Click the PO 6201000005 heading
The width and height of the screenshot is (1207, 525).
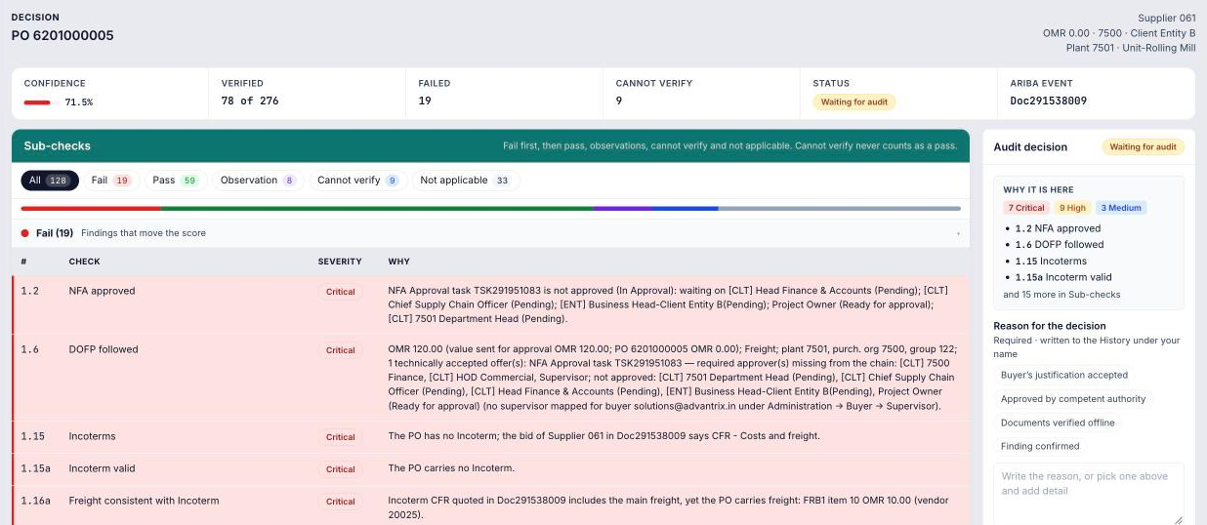click(62, 36)
